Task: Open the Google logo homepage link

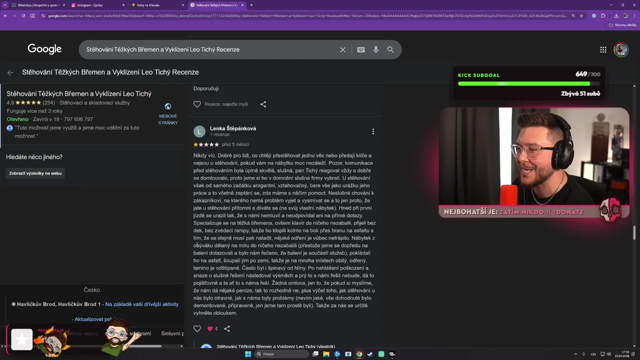Action: [x=44, y=49]
